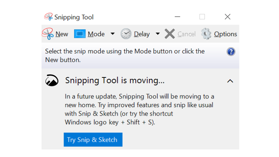The width and height of the screenshot is (279, 157).
Task: Close the Snipping Tool window
Action: tap(227, 17)
